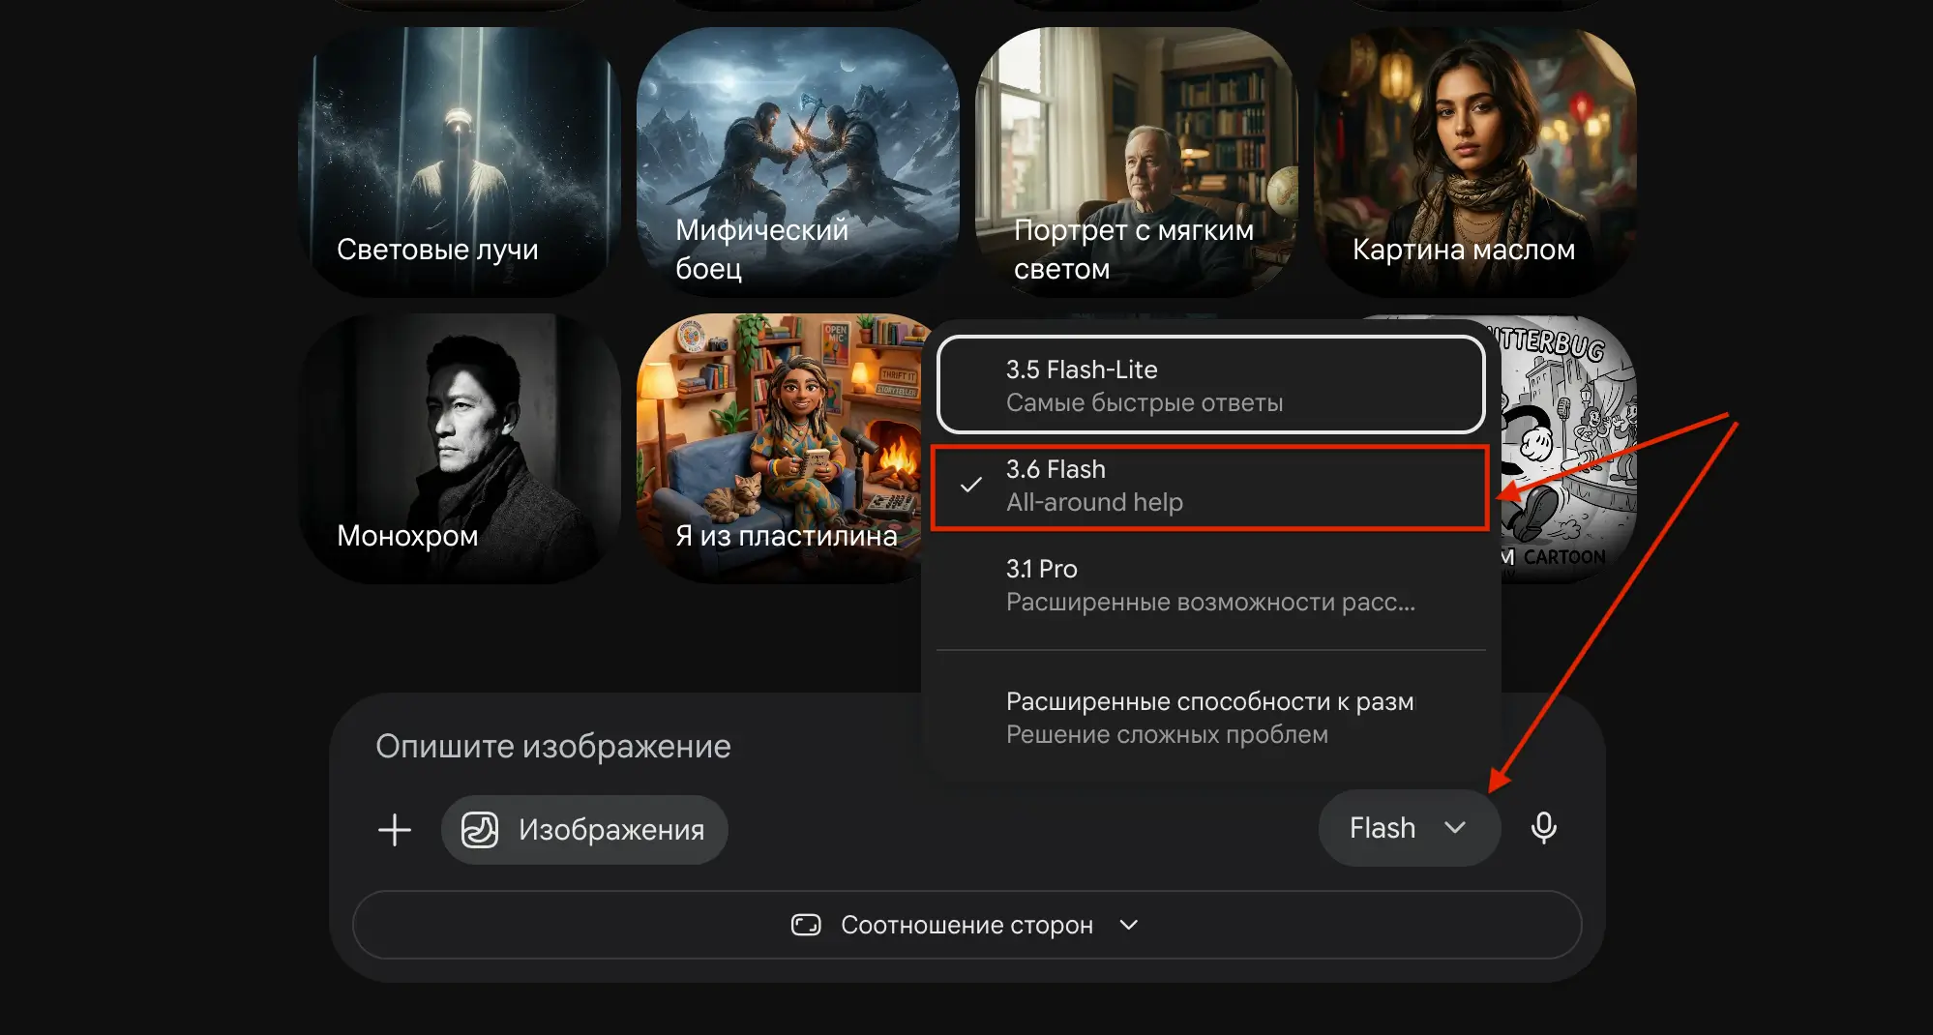This screenshot has height=1035, width=1933.
Task: Tap the microphone icon for voice input
Action: (1544, 828)
